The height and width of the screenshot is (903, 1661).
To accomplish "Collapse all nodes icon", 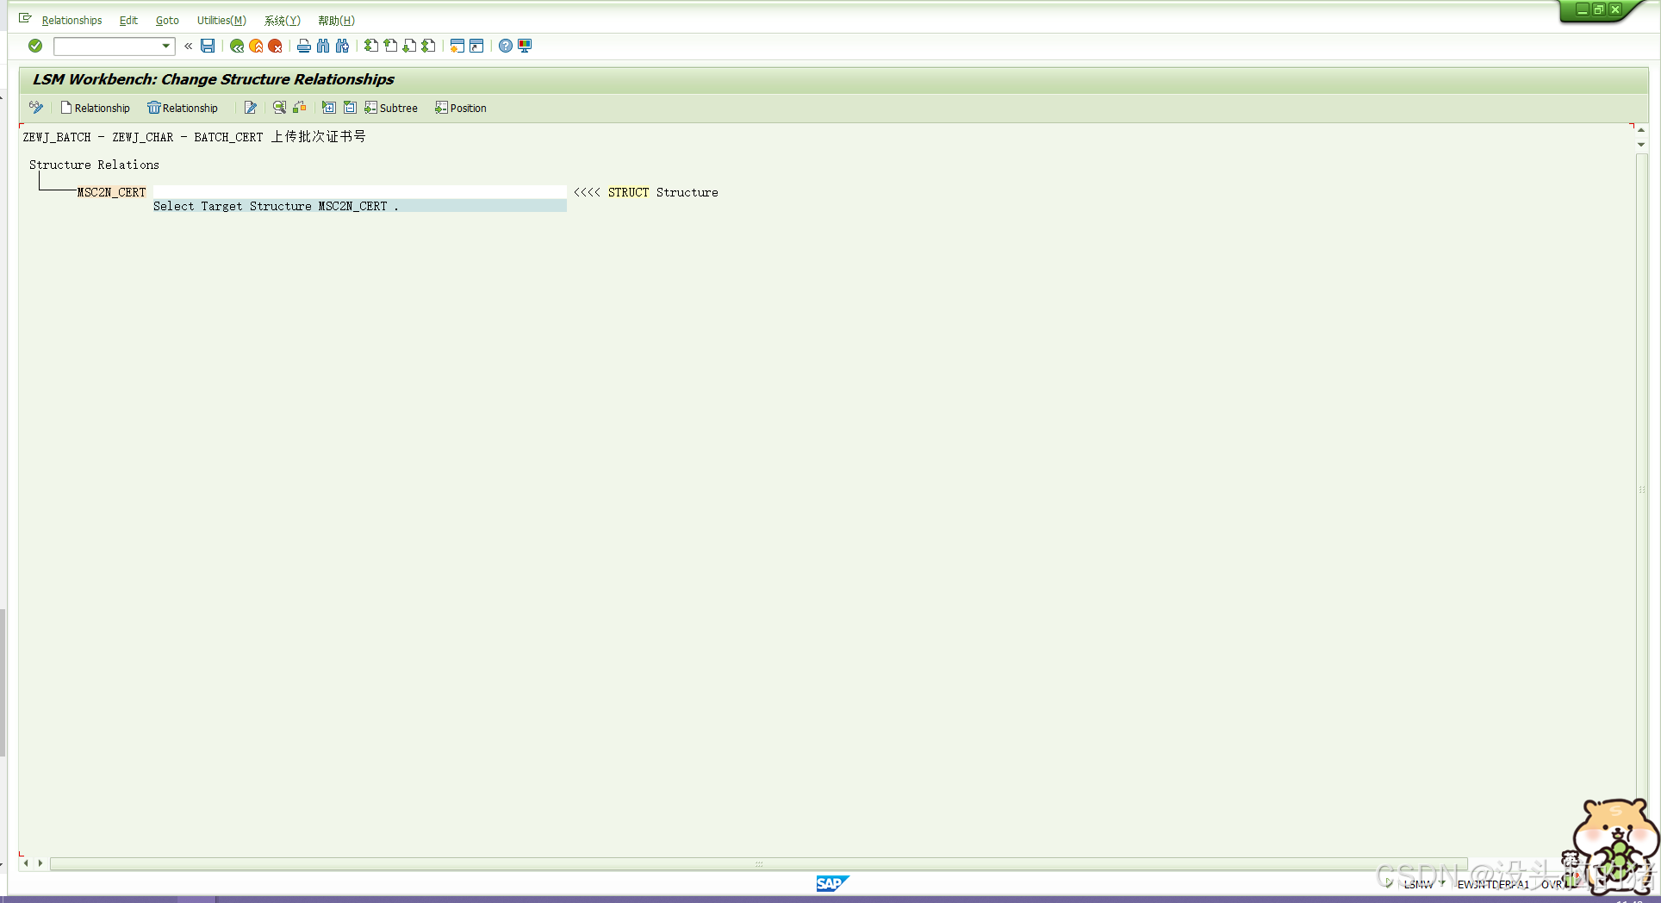I will (350, 108).
